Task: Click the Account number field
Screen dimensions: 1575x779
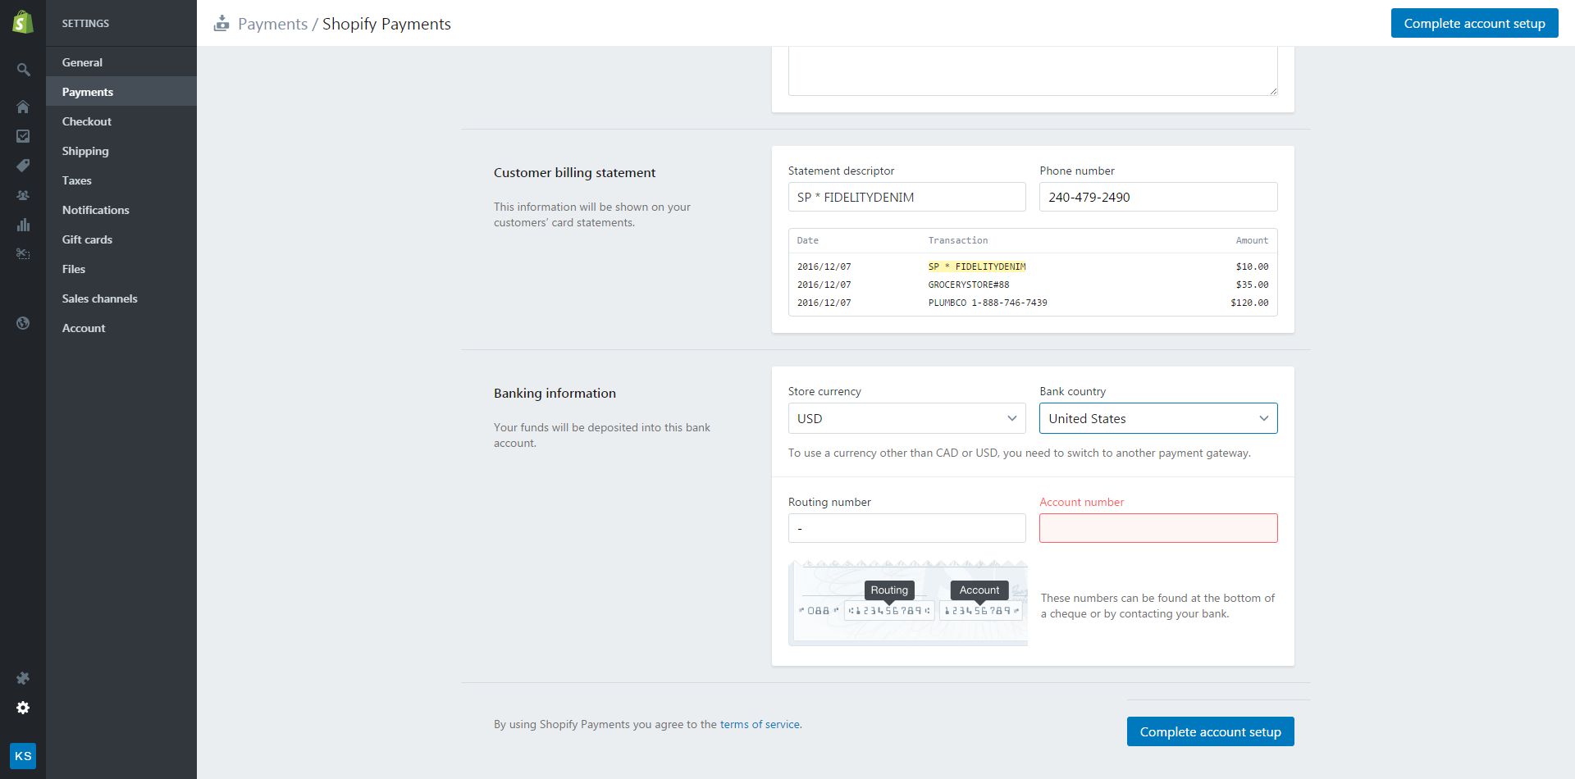Action: (1157, 528)
